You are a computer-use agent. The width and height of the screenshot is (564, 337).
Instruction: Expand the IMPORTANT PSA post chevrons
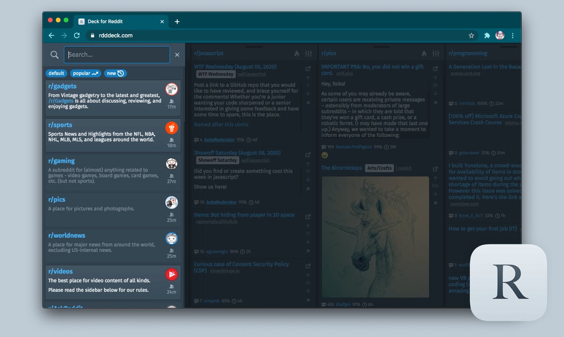coord(436,102)
